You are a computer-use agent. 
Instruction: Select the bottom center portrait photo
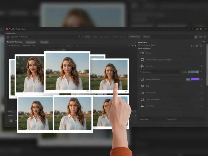[73, 114]
